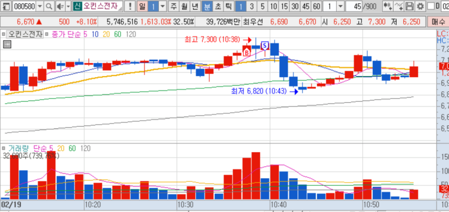The height and width of the screenshot is (212, 449).
Task: Click the volume value 5,746,516
Action: pos(122,21)
